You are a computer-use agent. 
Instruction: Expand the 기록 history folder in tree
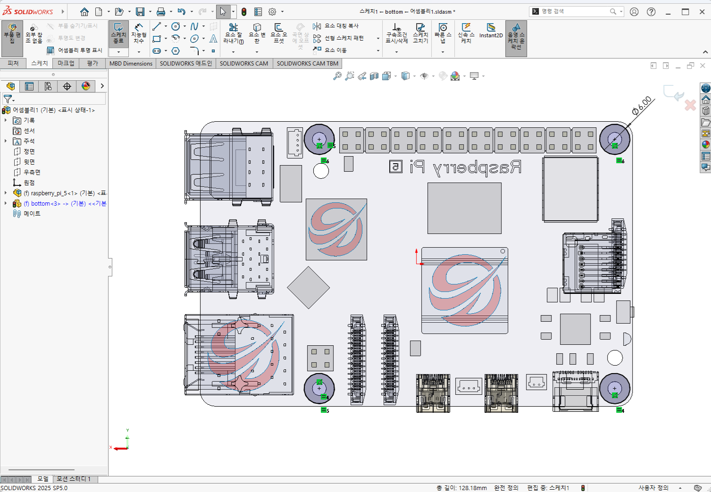6,120
